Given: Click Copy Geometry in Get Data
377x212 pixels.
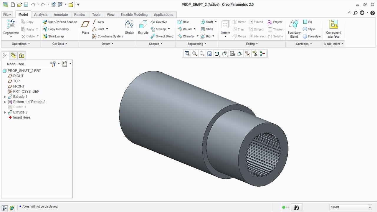Looking at the screenshot, I should click(56, 29).
